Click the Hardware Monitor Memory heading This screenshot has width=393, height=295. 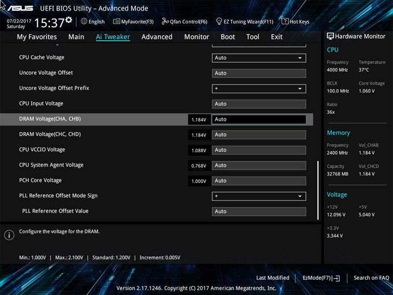(x=338, y=133)
